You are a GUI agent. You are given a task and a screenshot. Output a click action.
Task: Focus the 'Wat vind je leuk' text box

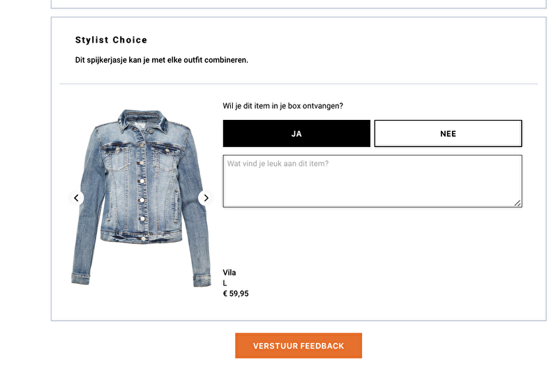[x=372, y=181]
